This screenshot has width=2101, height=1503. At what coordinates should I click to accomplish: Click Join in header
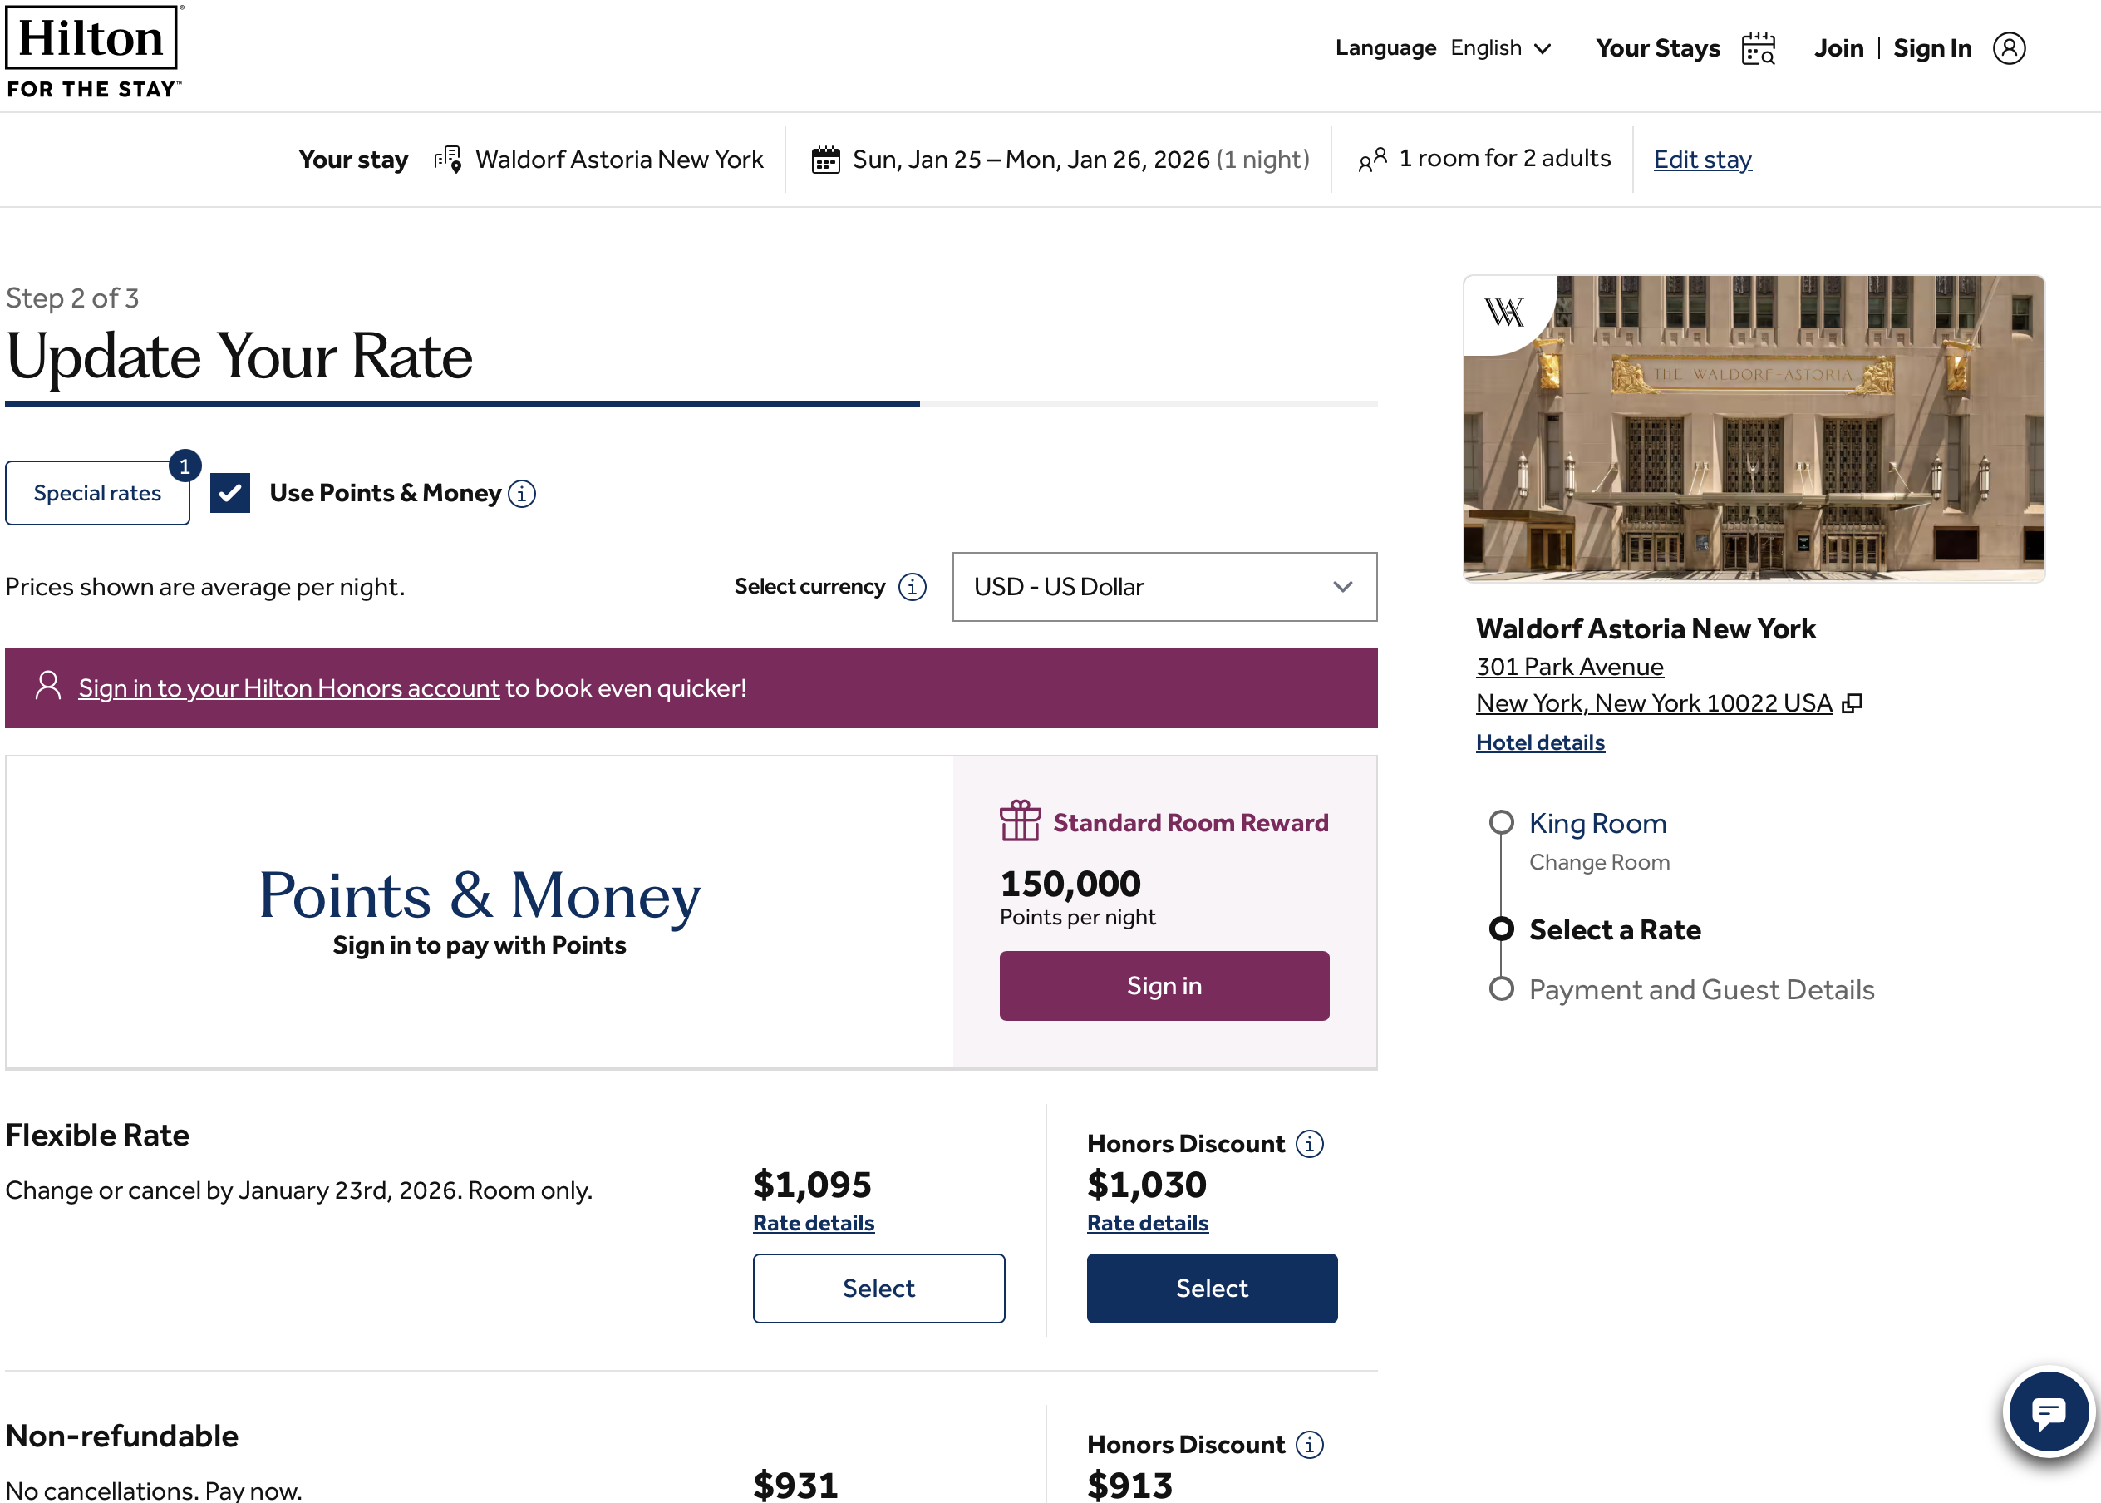[1838, 48]
